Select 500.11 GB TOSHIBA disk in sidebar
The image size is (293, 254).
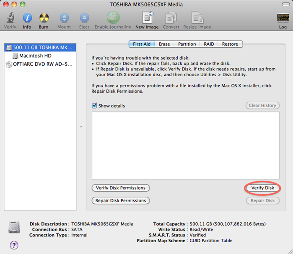click(40, 47)
